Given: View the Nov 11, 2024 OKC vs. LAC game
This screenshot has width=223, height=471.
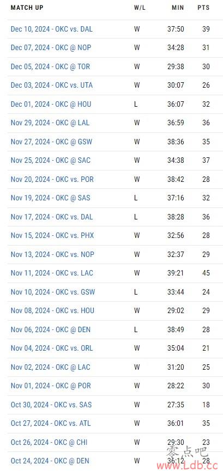Looking at the screenshot, I should [x=52, y=273].
